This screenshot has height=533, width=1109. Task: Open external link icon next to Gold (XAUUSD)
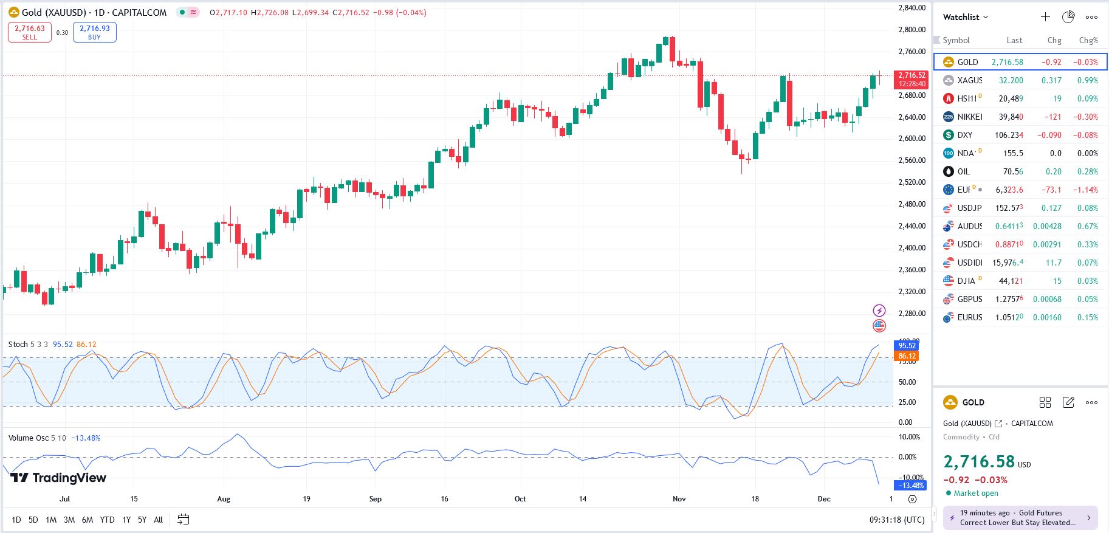pyautogui.click(x=998, y=424)
